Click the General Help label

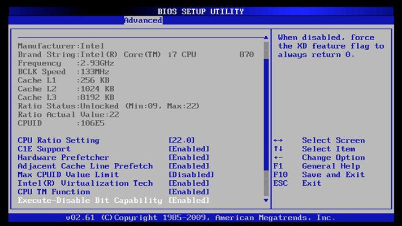click(331, 166)
